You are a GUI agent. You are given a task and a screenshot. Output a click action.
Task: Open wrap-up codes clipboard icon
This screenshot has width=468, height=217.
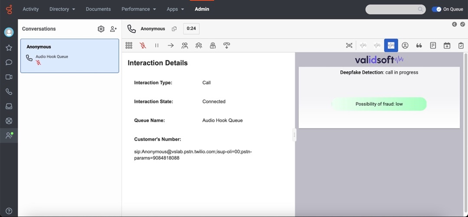pyautogui.click(x=461, y=45)
